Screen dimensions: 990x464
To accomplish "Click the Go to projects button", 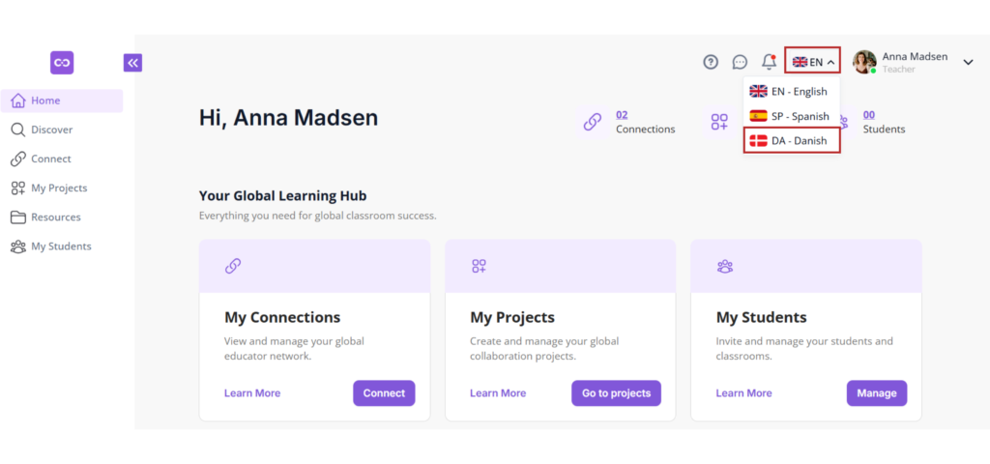I will coord(616,393).
